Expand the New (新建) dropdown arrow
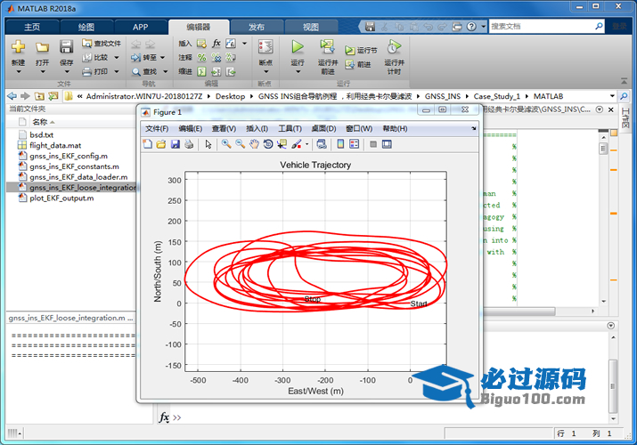This screenshot has height=445, width=637. point(18,72)
